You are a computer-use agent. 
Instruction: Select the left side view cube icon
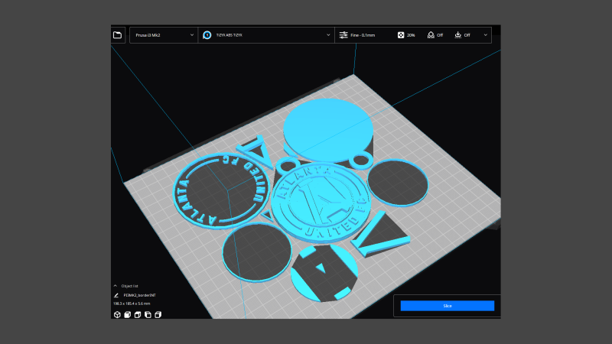pos(147,314)
